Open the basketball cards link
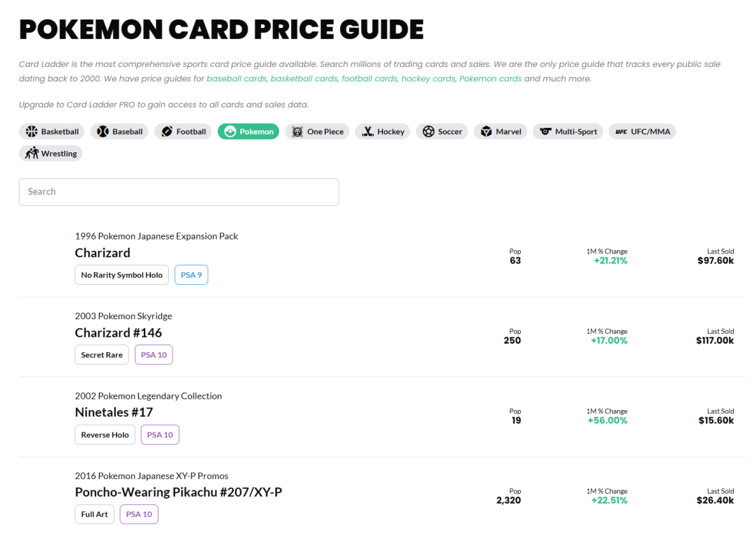This screenshot has width=754, height=535. [304, 78]
